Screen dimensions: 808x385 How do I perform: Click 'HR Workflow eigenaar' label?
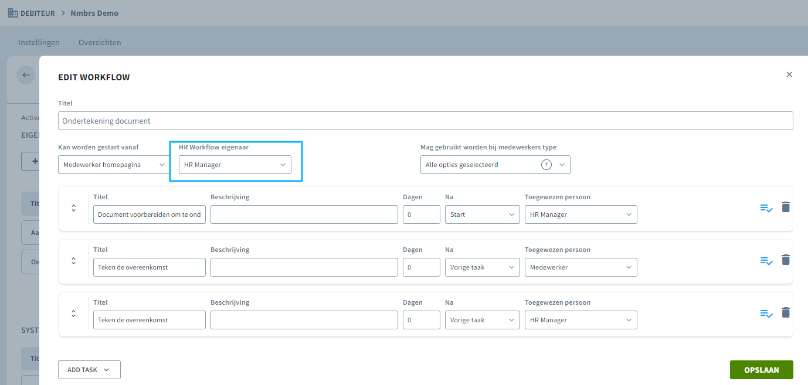click(213, 147)
